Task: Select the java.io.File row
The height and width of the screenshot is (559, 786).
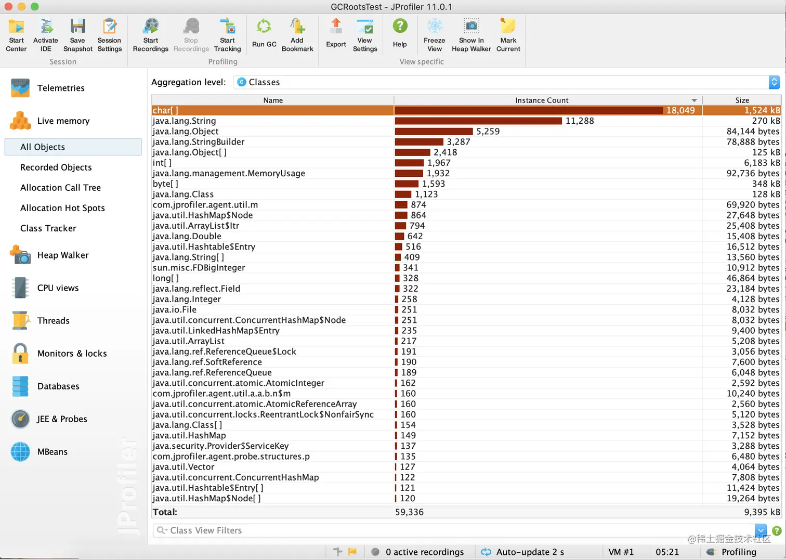Action: 466,309
